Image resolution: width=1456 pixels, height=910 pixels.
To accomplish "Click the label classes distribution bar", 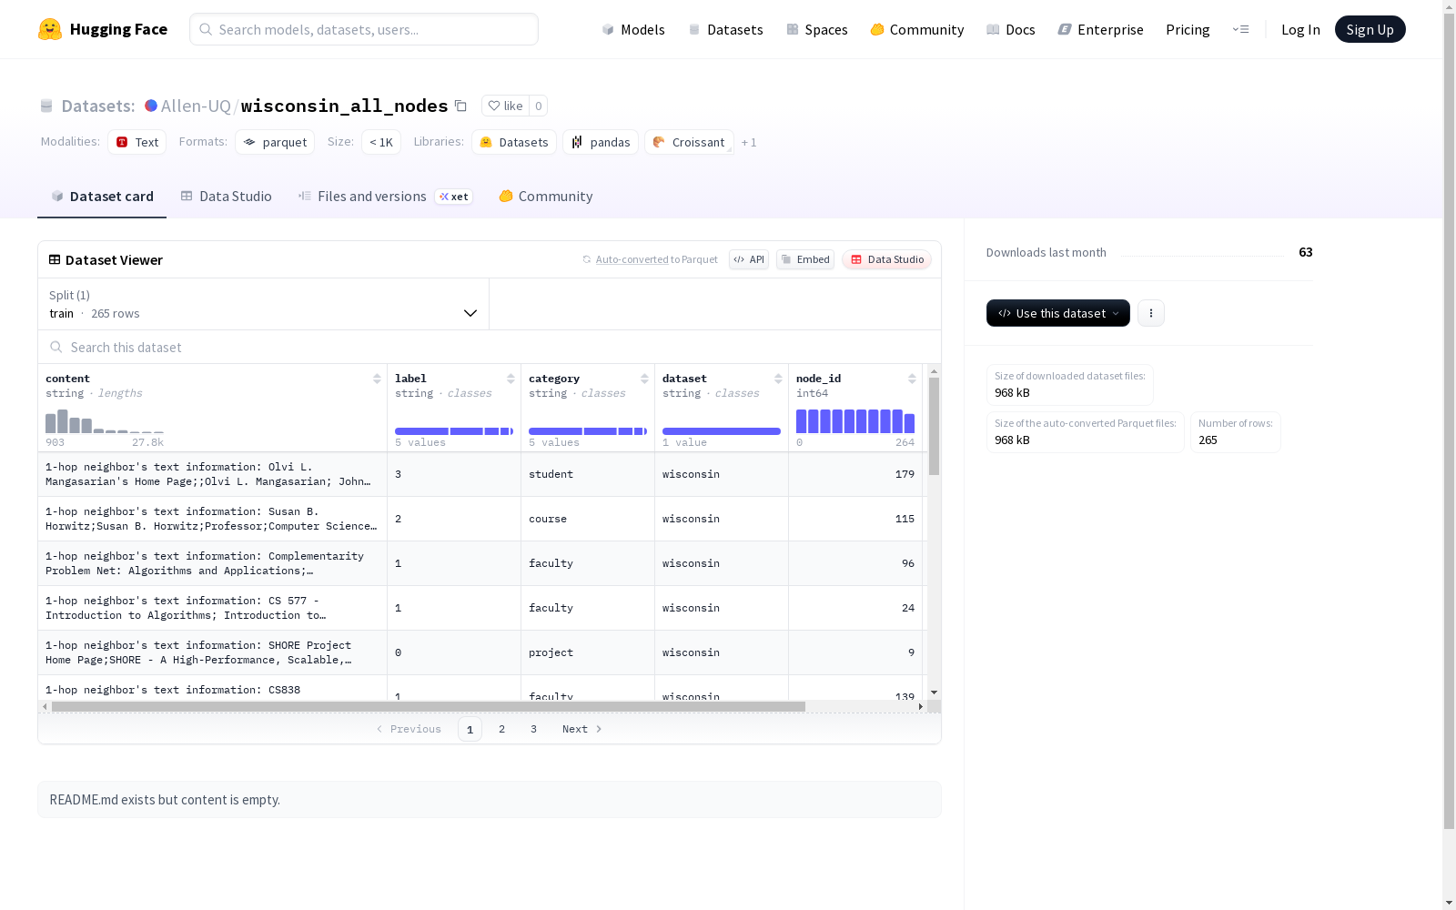I will tap(454, 431).
